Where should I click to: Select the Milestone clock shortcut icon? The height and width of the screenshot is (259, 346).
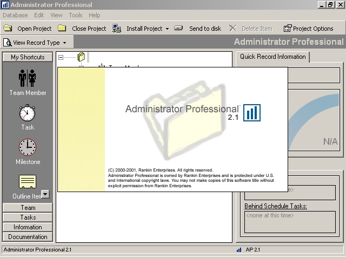pyautogui.click(x=28, y=147)
